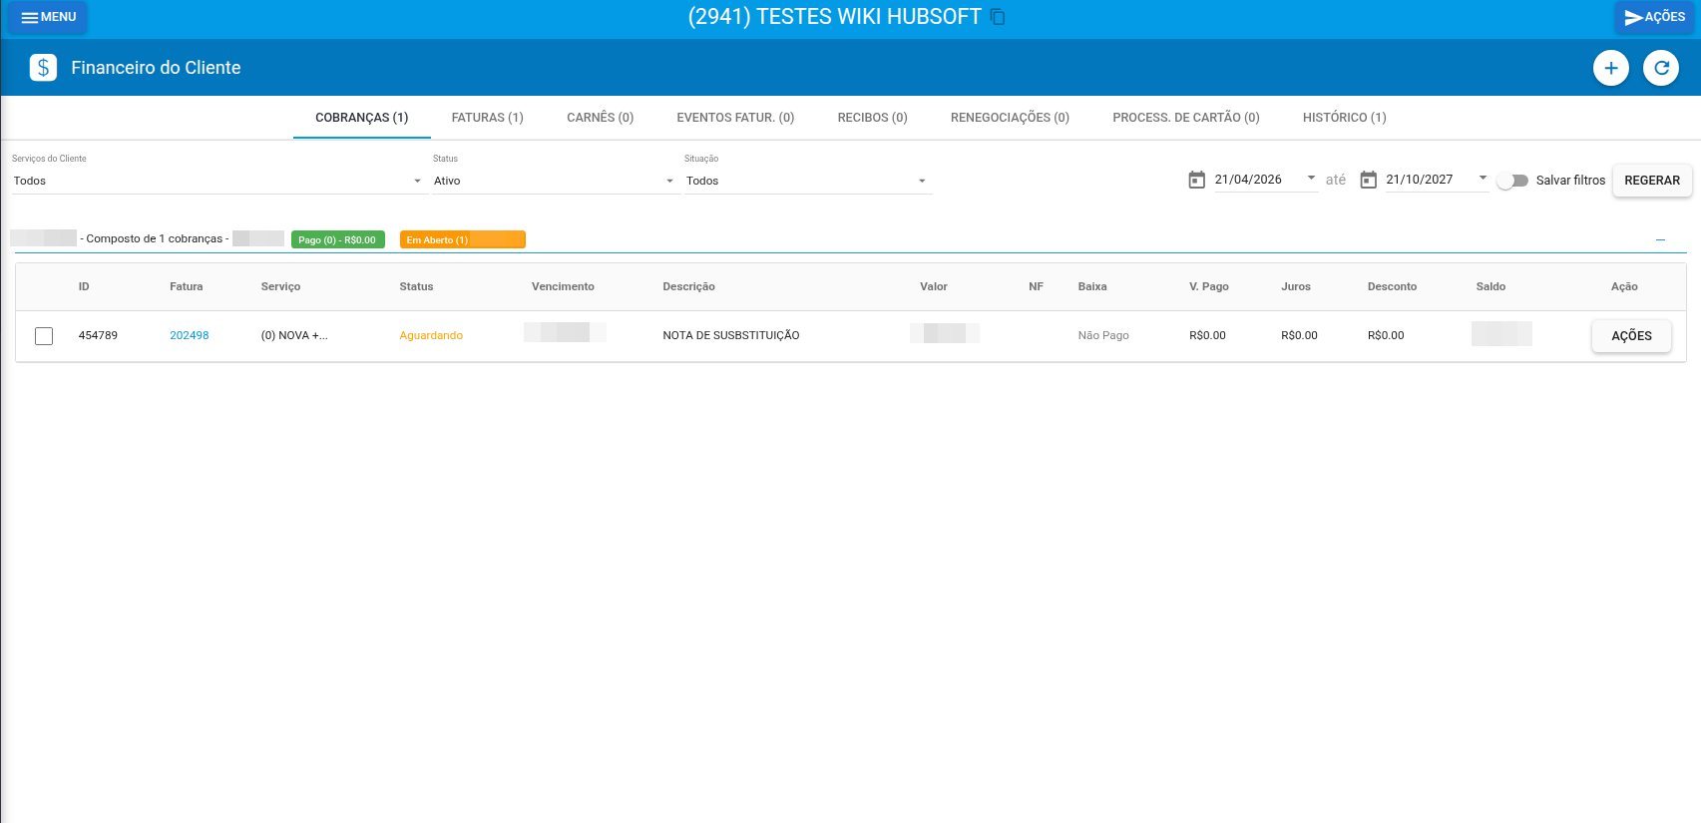The image size is (1701, 823).
Task: Open the row AÇÕES button for 454789
Action: point(1631,336)
